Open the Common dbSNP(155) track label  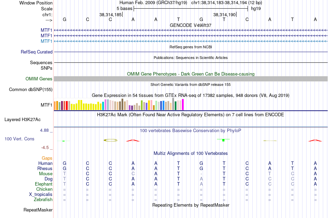point(31,89)
